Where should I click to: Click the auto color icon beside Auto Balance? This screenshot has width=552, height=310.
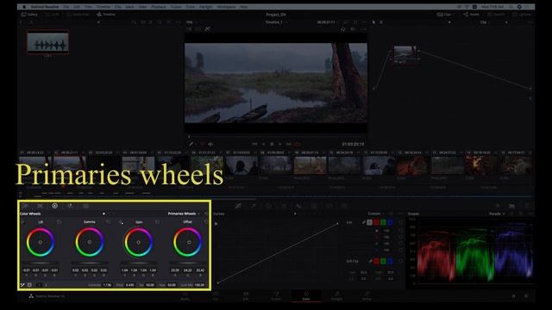tap(29, 285)
